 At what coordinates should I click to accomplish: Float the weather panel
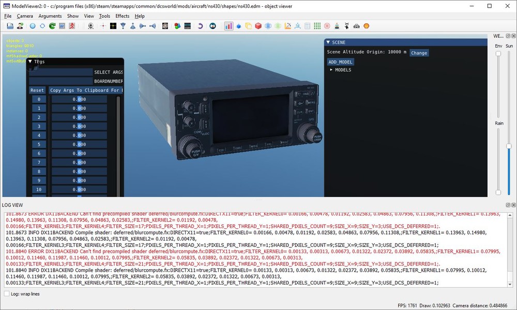[x=508, y=36]
